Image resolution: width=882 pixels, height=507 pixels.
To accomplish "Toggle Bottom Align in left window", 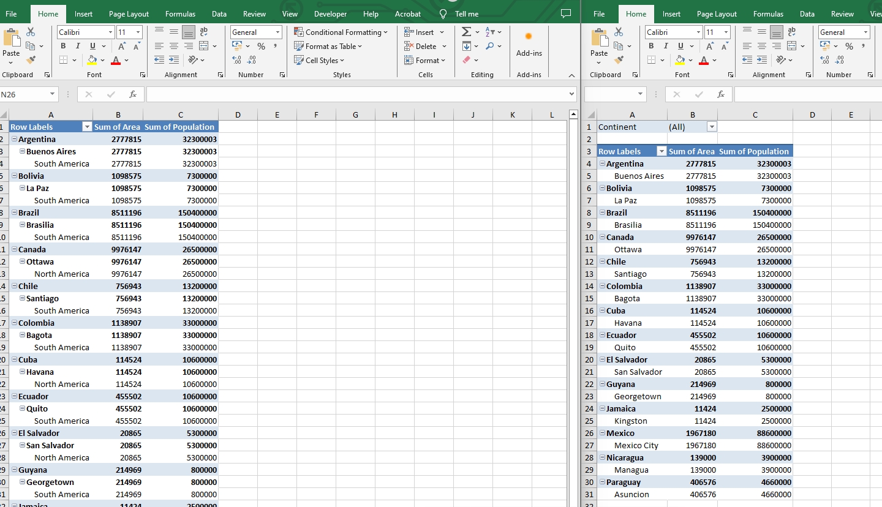I will (x=189, y=32).
